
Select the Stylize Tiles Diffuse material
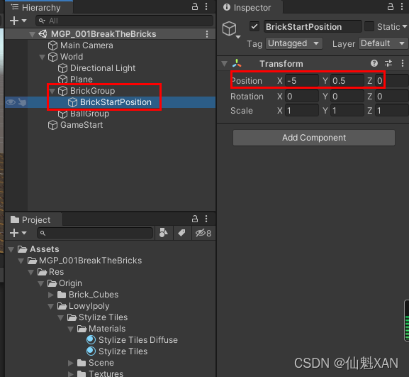click(138, 340)
